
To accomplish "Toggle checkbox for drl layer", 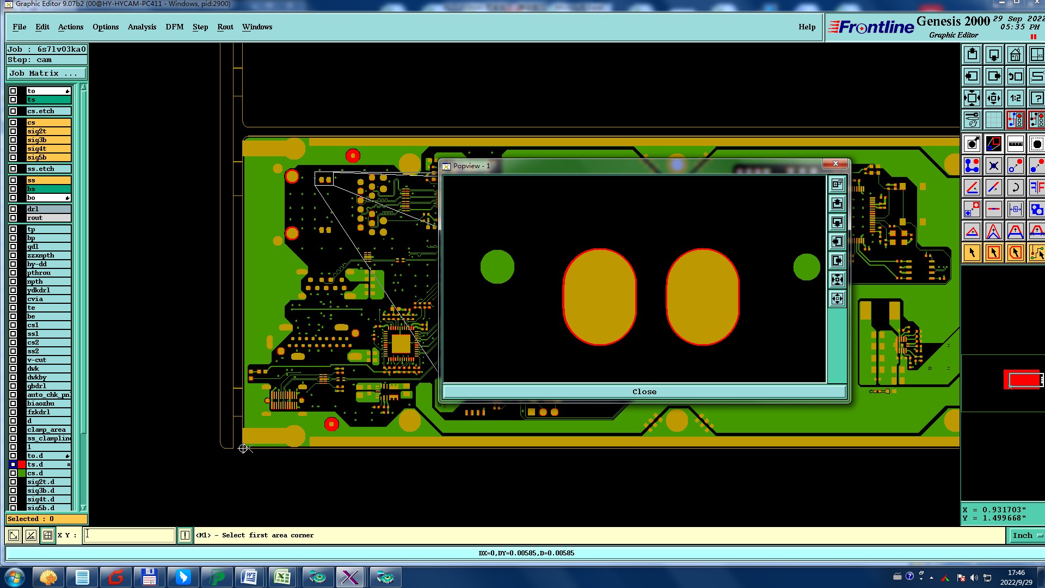I will point(13,209).
